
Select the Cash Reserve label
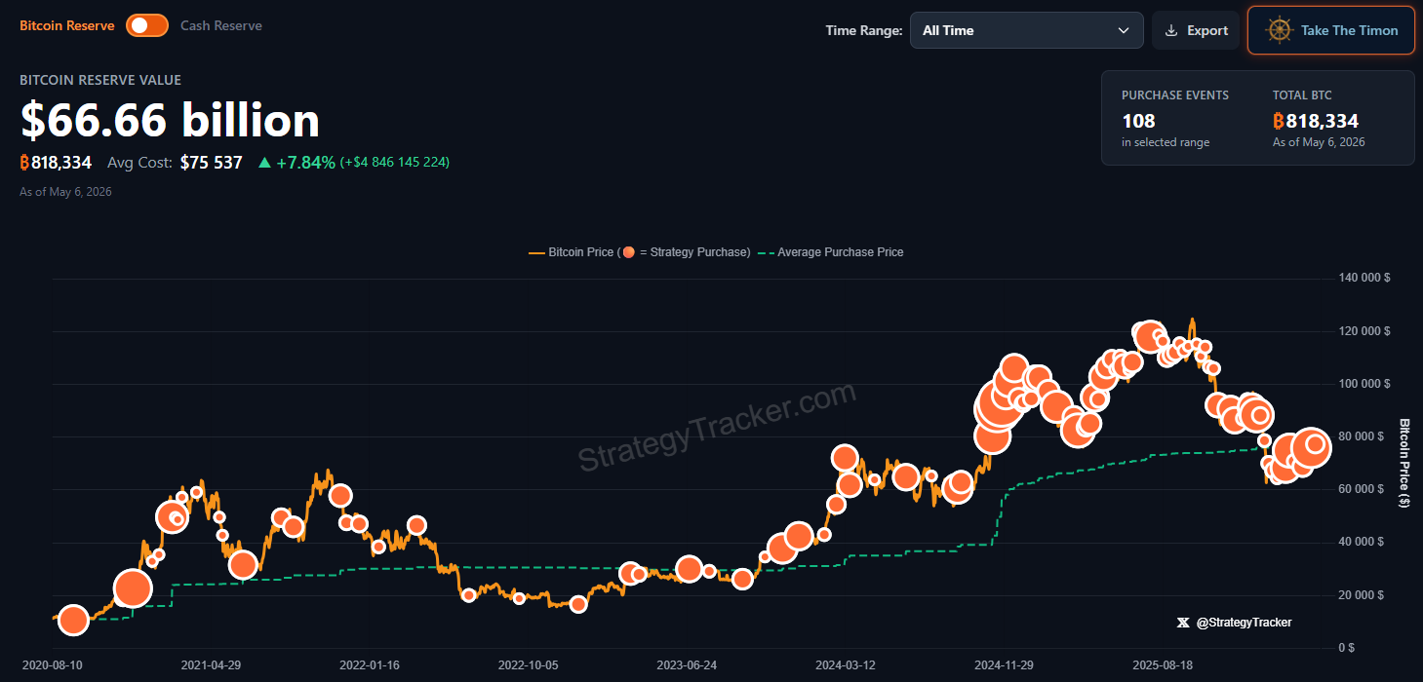(221, 26)
